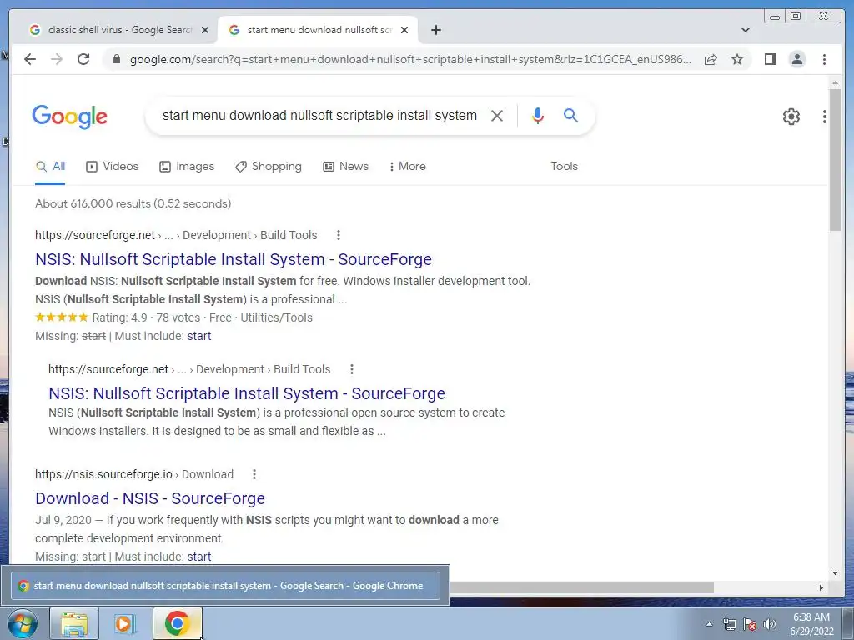This screenshot has height=640, width=854.
Task: Reload the page with the refresh icon
Action: coord(83,59)
